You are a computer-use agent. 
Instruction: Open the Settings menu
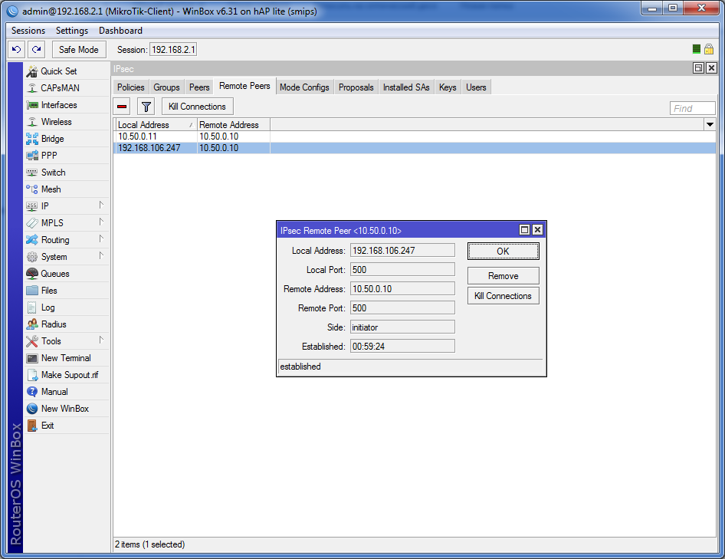[x=72, y=31]
